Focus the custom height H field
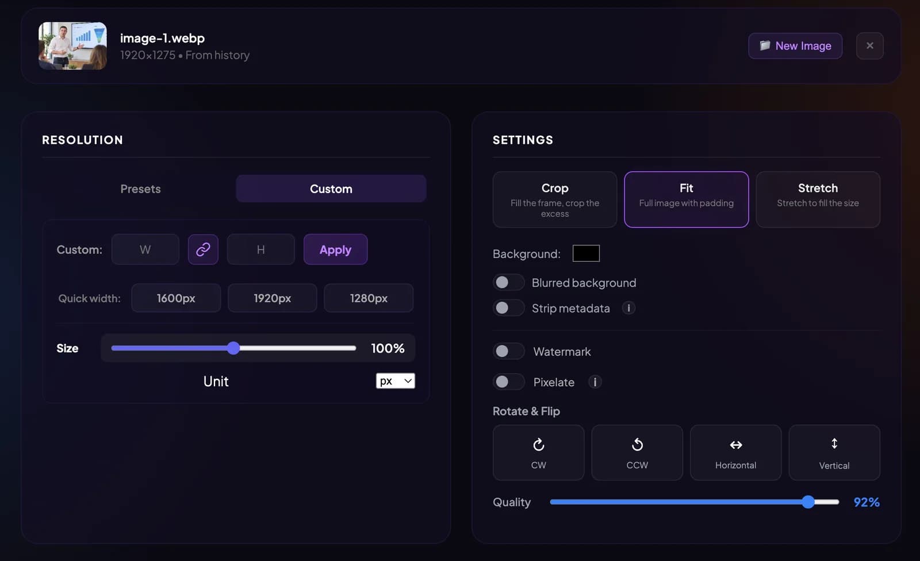The width and height of the screenshot is (920, 561). (x=260, y=249)
